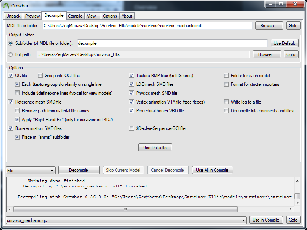Open the Preview tab
This screenshot has height=230, width=307.
click(32, 16)
